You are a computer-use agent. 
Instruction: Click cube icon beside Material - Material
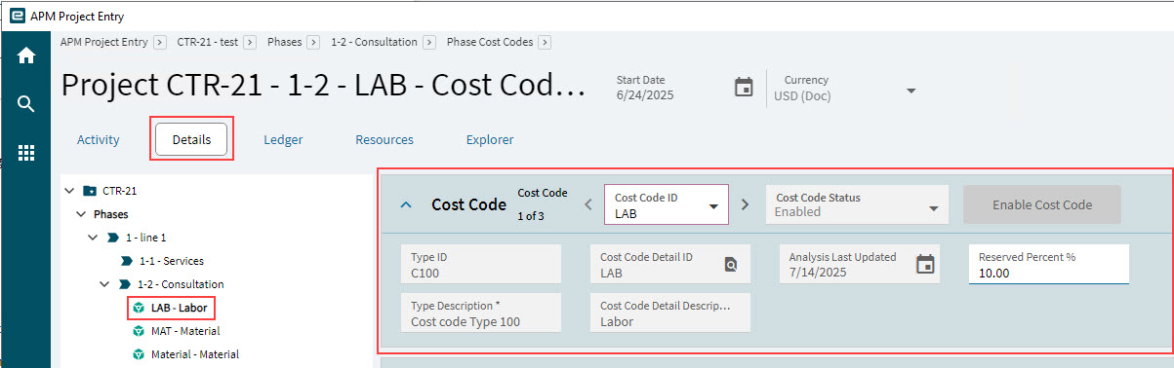(x=139, y=354)
